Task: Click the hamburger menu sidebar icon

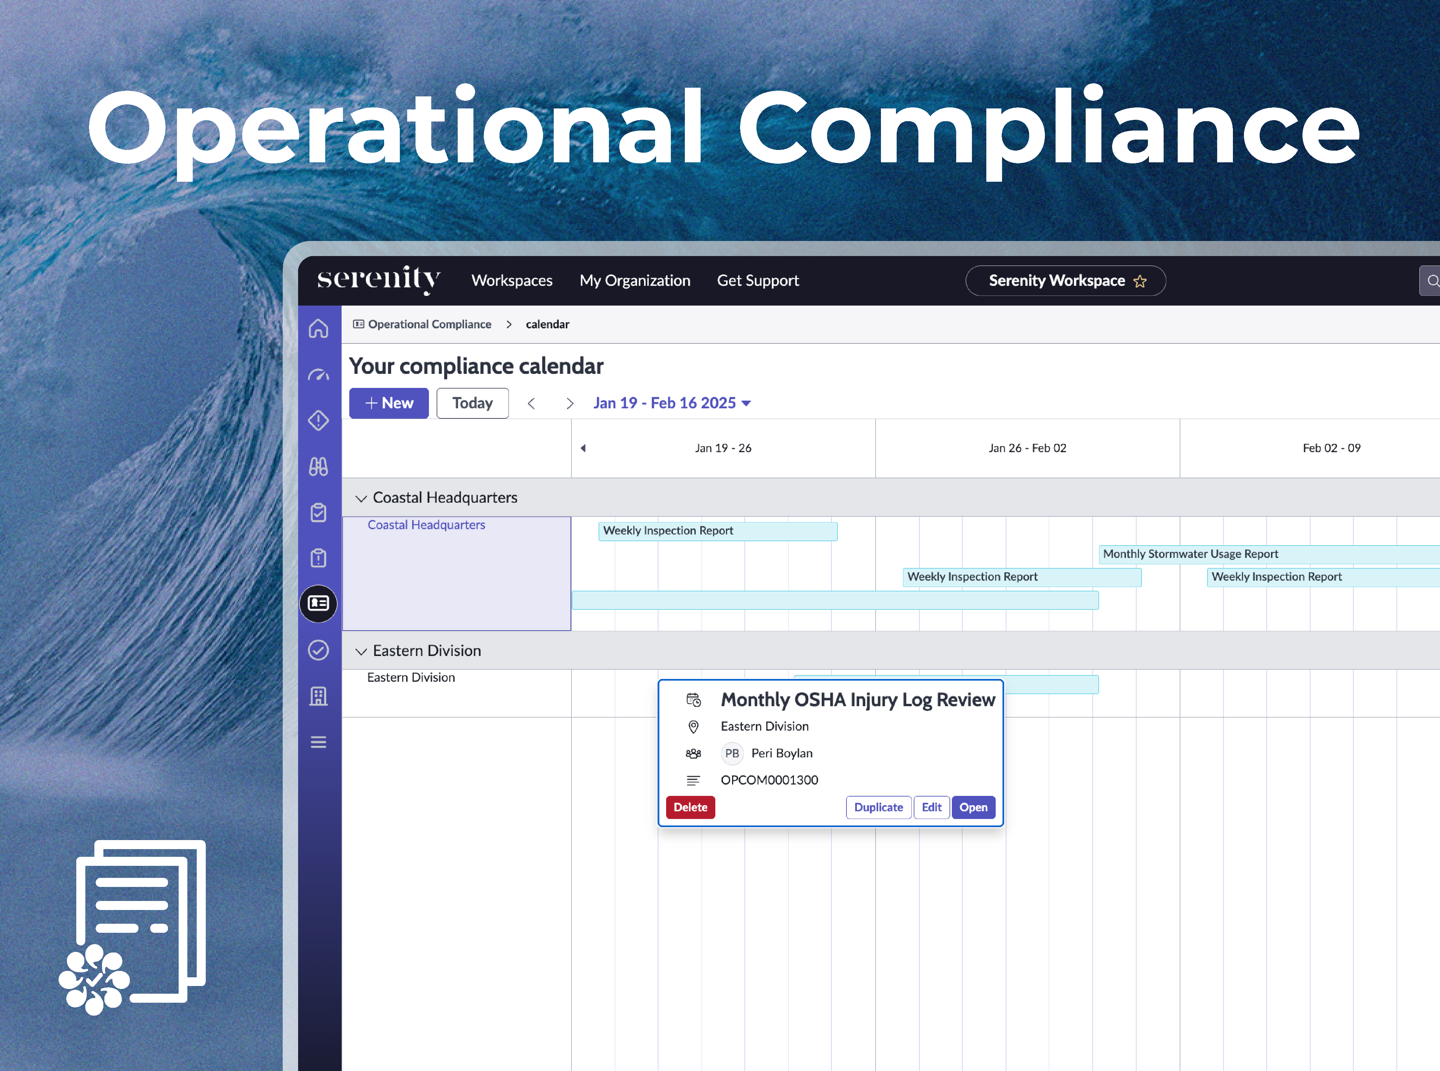Action: coord(318,742)
